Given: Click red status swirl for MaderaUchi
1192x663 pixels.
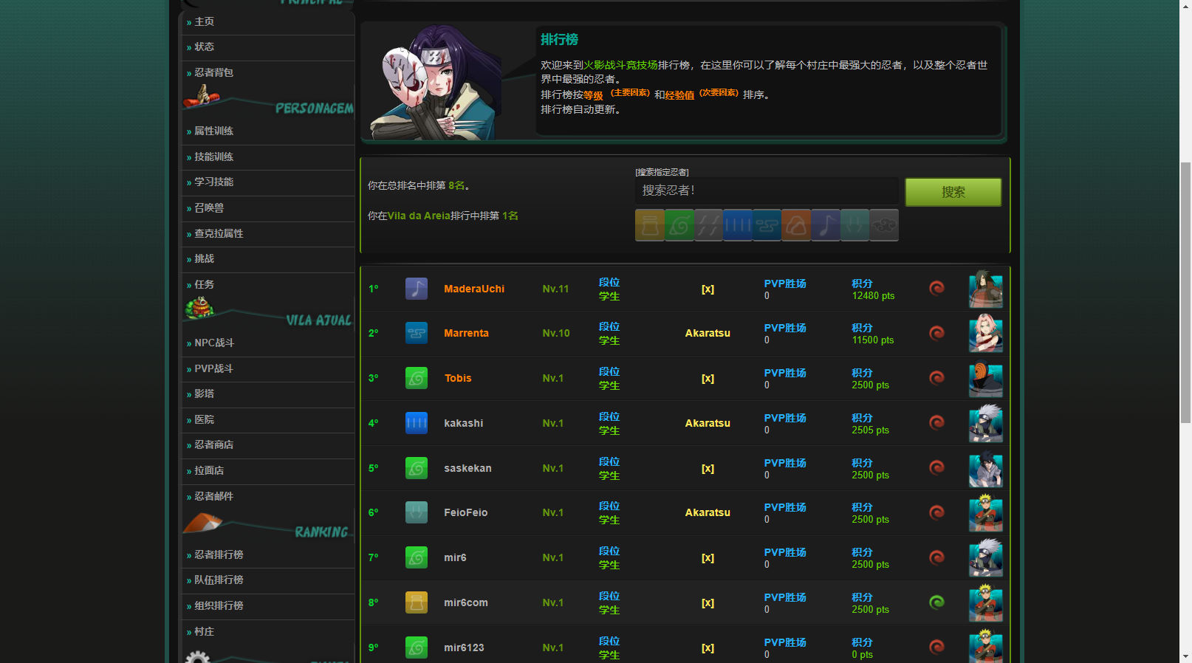Looking at the screenshot, I should pyautogui.click(x=936, y=288).
